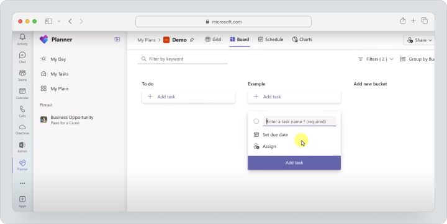The width and height of the screenshot is (447, 224).
Task: Click the Example bucket title
Action: pos(256,84)
